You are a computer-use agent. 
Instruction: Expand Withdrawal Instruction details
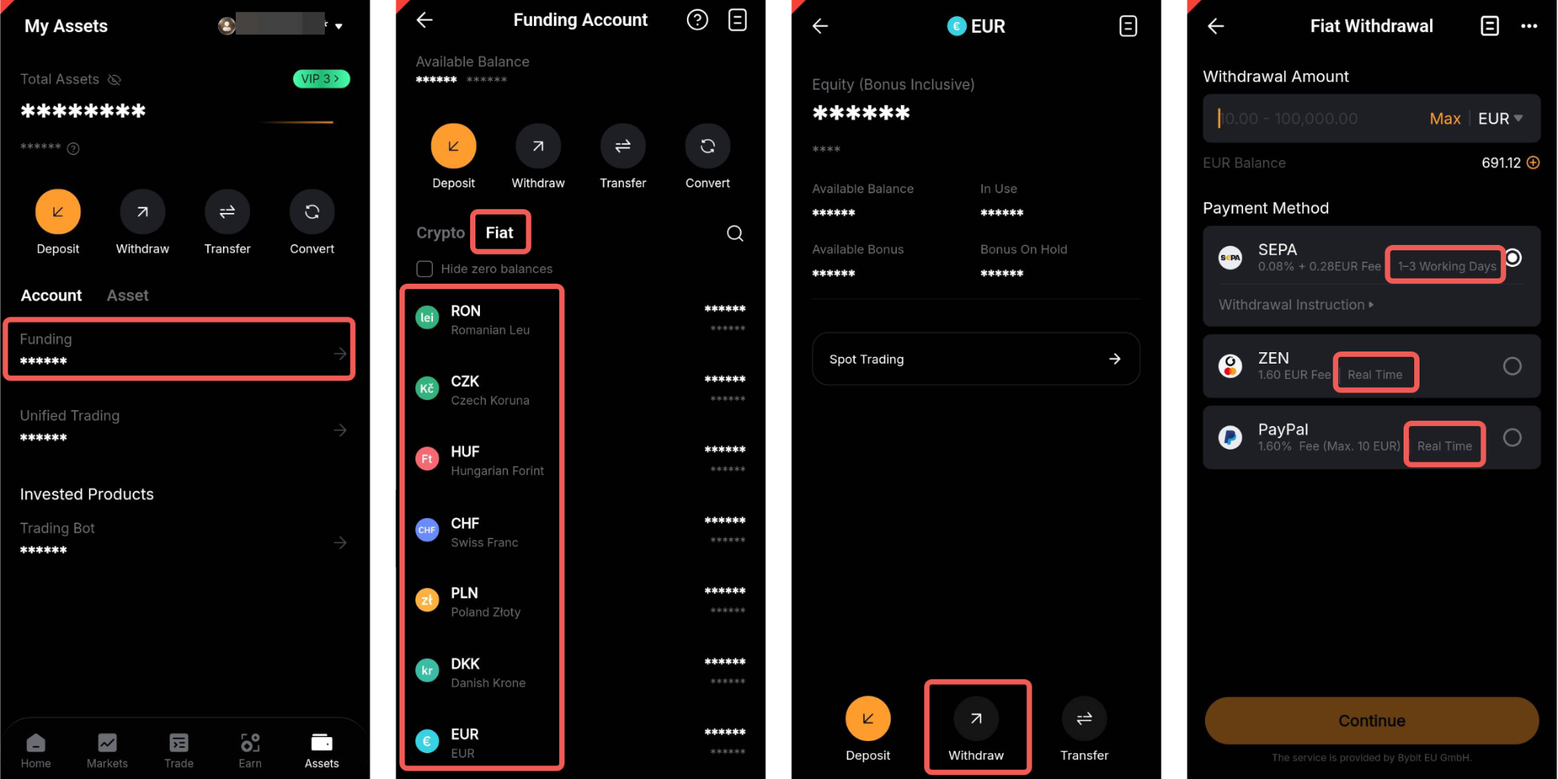(1296, 304)
